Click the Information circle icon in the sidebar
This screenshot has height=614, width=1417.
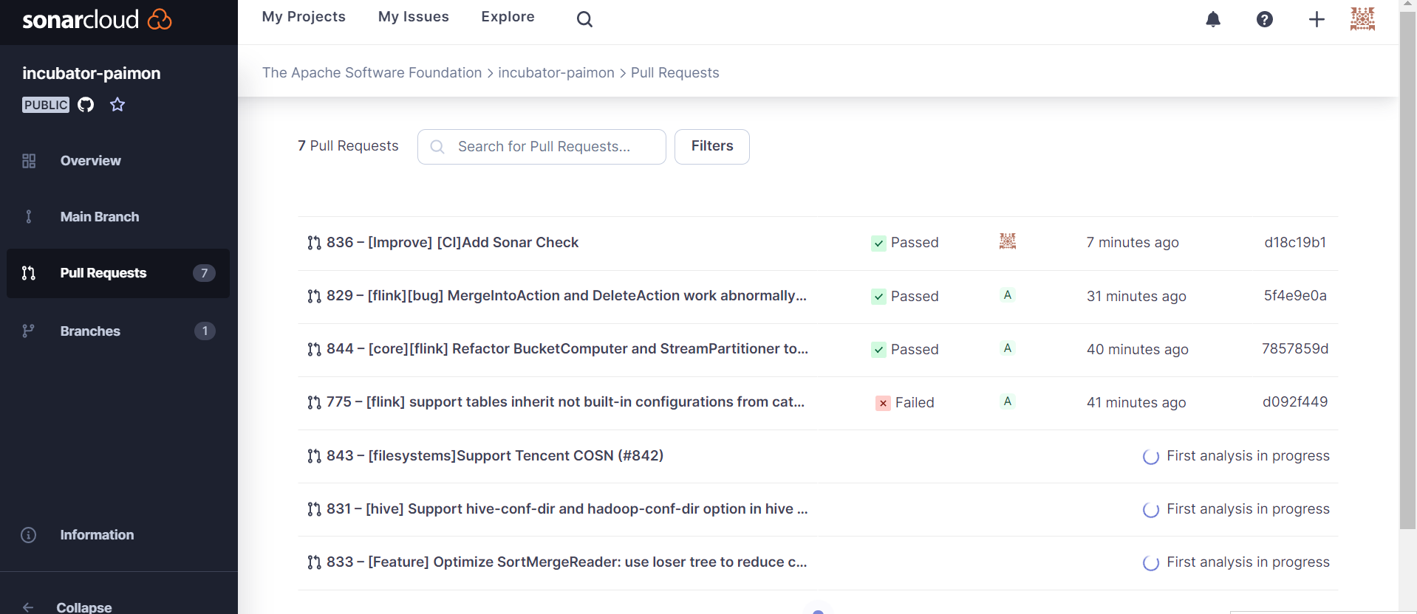[29, 535]
